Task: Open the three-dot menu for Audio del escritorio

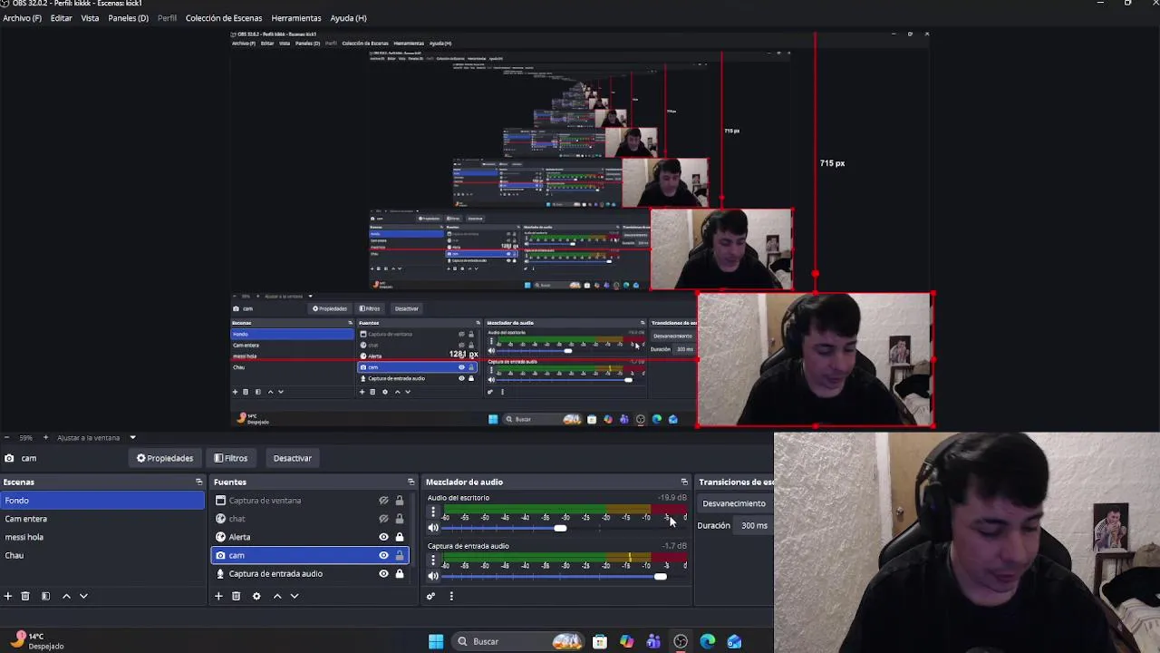Action: point(433,512)
